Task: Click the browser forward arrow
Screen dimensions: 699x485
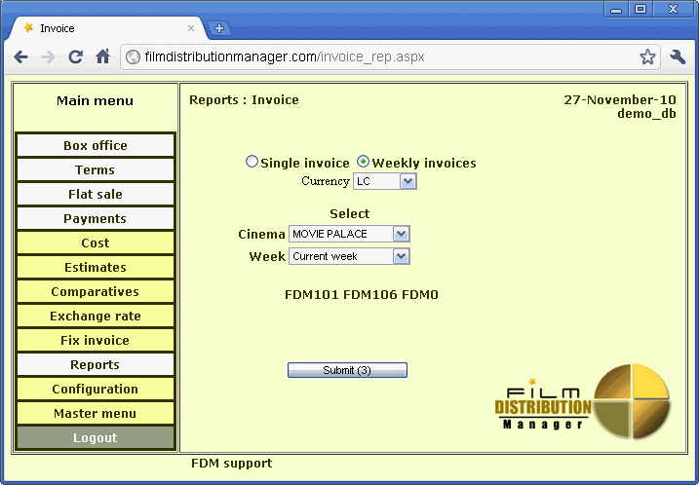Action: click(48, 57)
